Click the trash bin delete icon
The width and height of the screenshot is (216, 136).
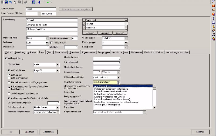(x=15, y=2)
